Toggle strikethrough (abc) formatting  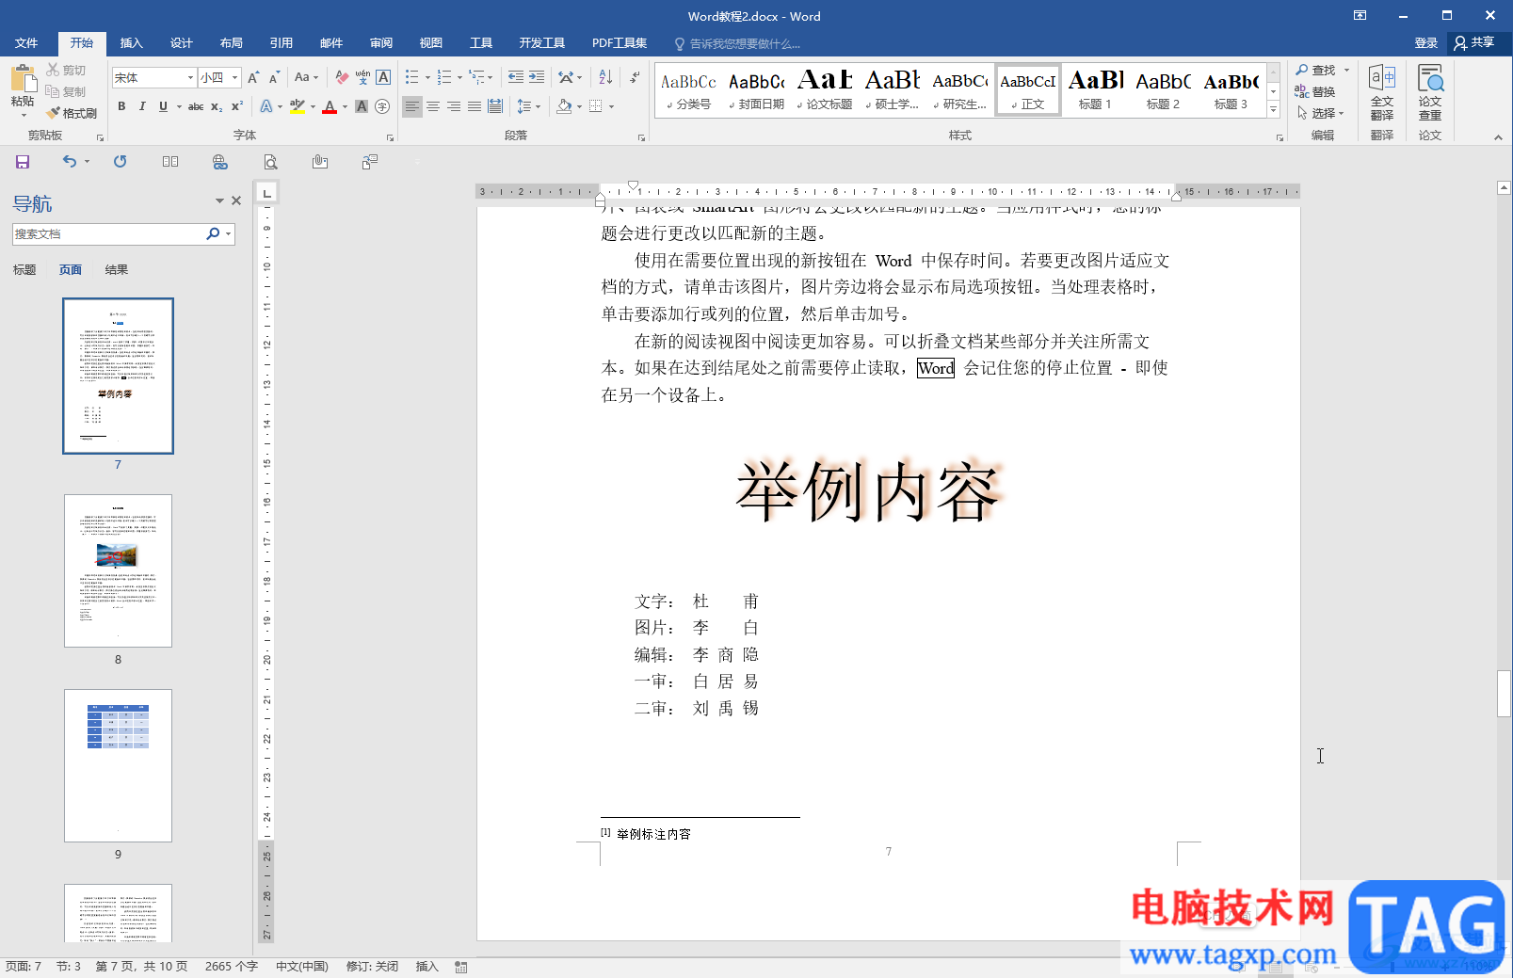pyautogui.click(x=196, y=106)
